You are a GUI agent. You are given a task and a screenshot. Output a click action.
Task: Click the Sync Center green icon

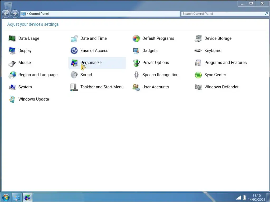click(x=198, y=75)
